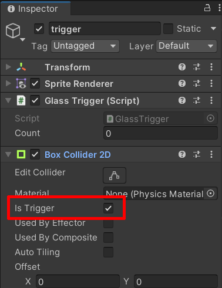Uncheck the Is Trigger checkbox
Image resolution: width=222 pixels, height=288 pixels.
pyautogui.click(x=108, y=208)
